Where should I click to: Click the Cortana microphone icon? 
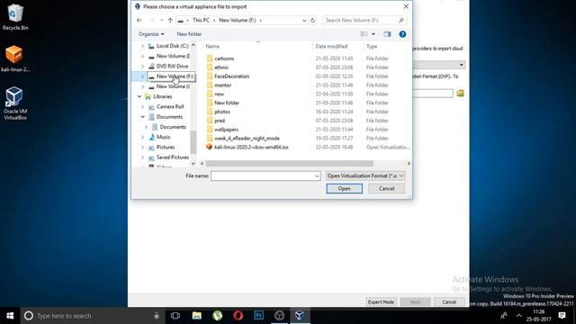(157, 316)
